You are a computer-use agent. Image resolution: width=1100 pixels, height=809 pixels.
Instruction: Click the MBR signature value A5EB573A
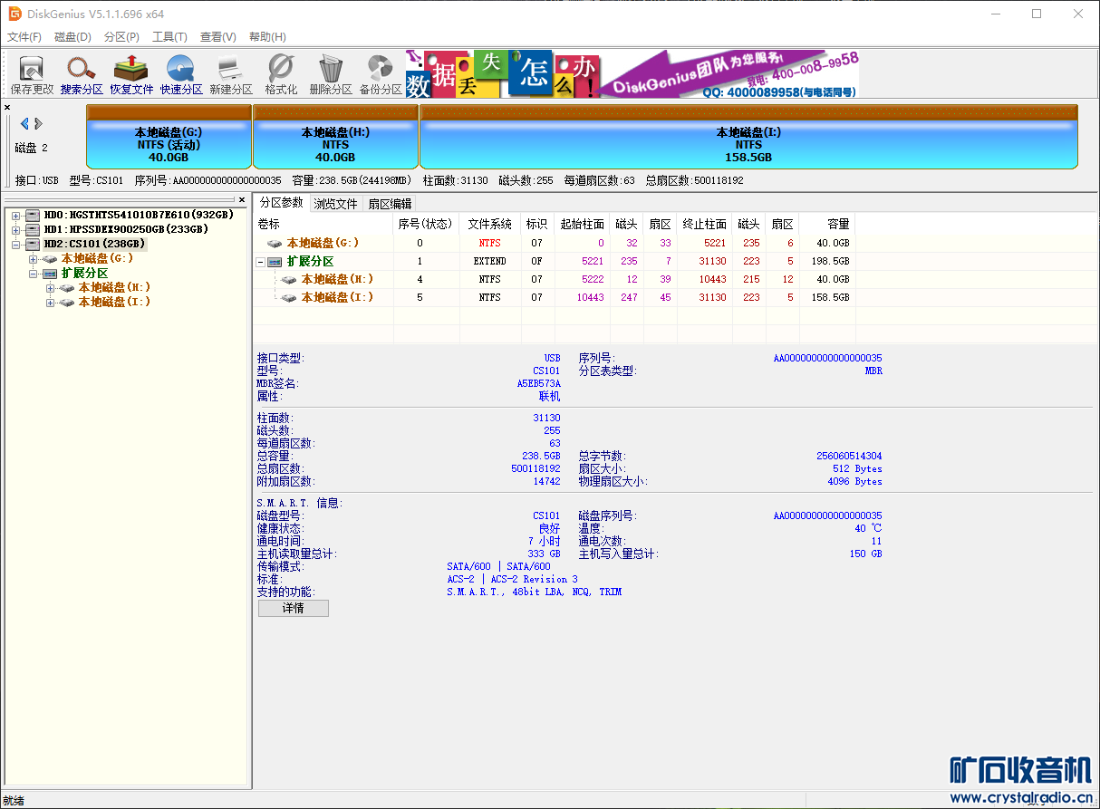(x=538, y=383)
